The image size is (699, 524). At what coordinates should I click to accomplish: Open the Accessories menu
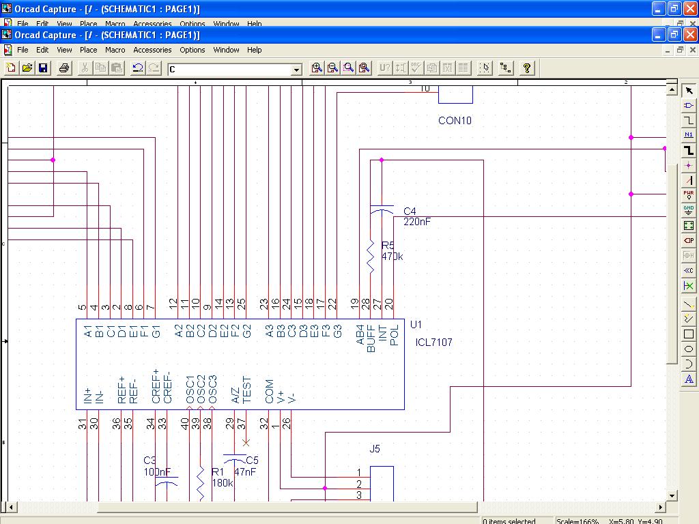152,50
